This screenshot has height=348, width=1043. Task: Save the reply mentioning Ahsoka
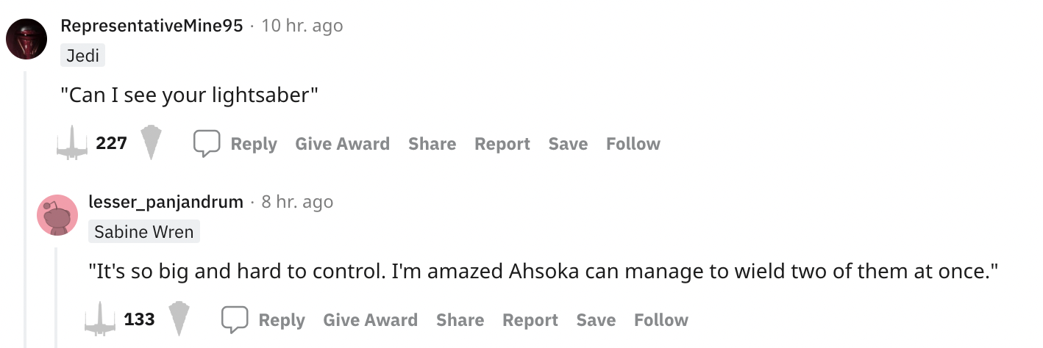coord(597,320)
